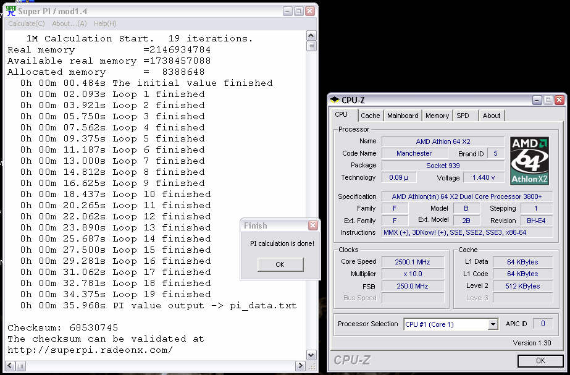Switch to the Memory tab in CPU-Z

pos(437,116)
